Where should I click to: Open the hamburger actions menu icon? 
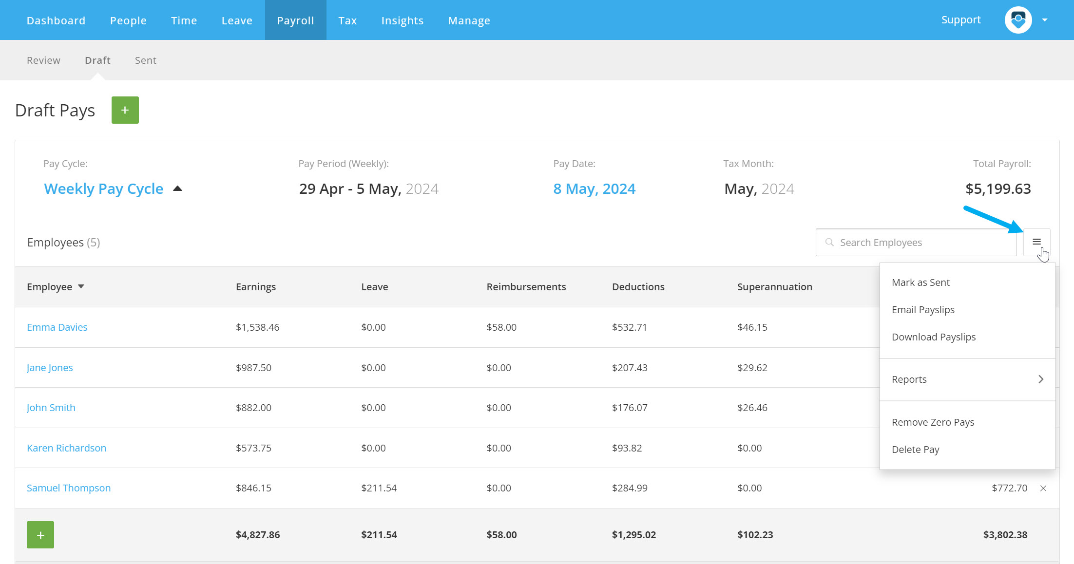(1036, 242)
